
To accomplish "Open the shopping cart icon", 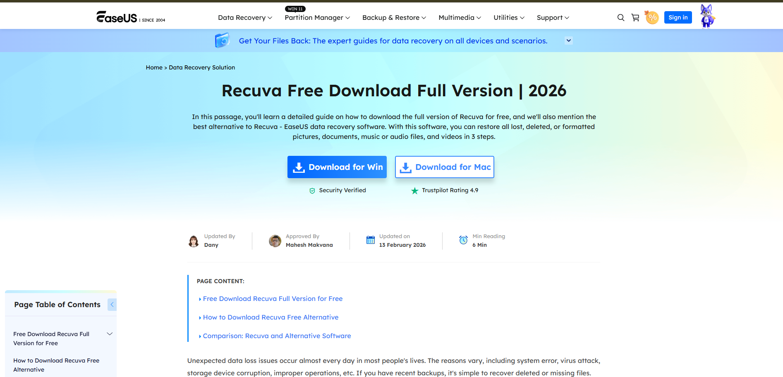I will (635, 17).
